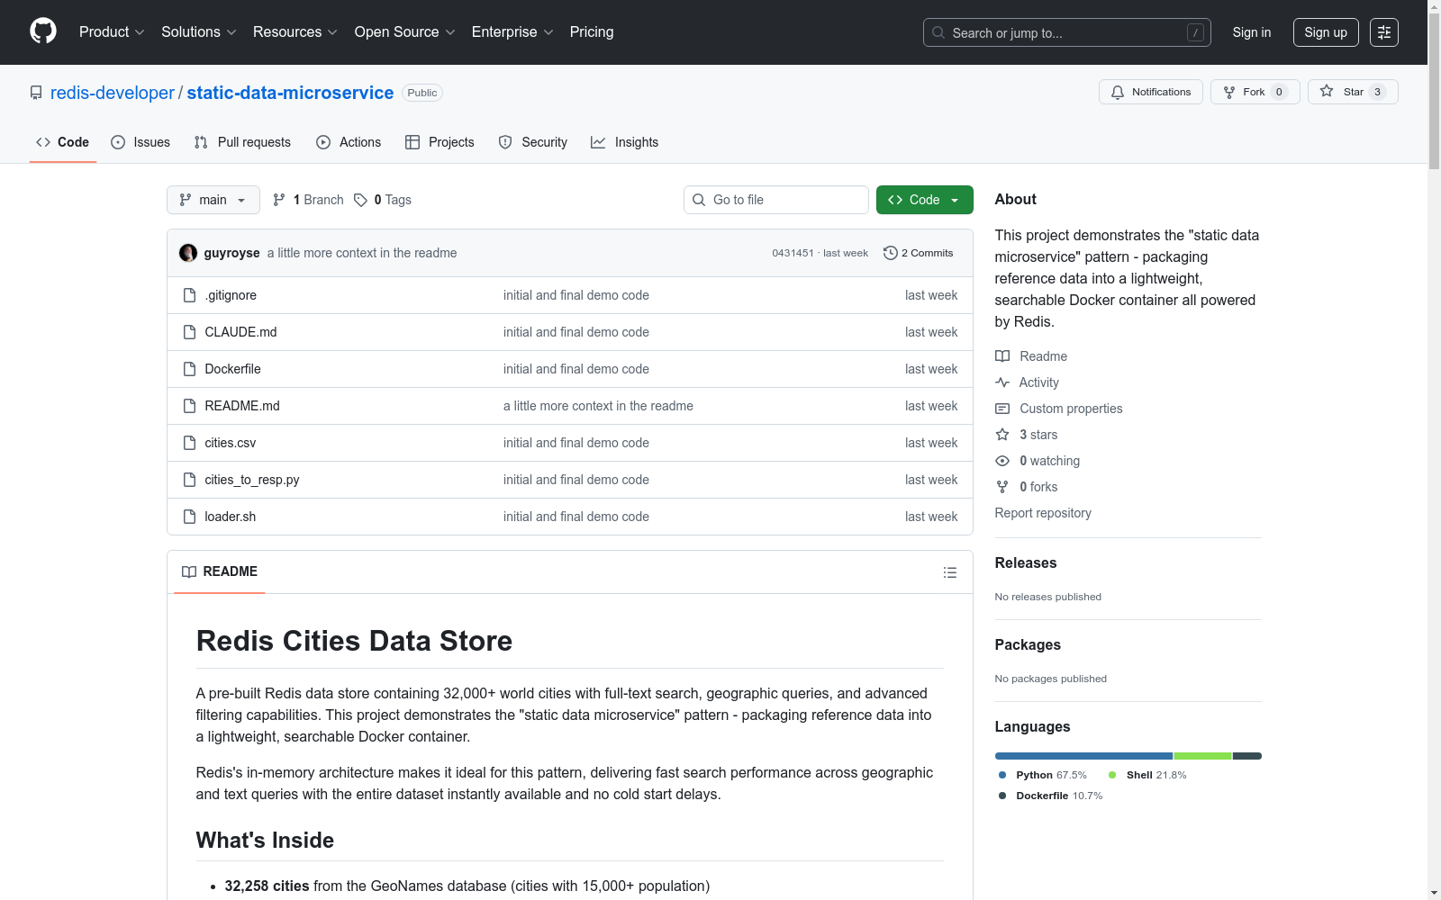Open the redis-developer organization link

pyautogui.click(x=113, y=93)
